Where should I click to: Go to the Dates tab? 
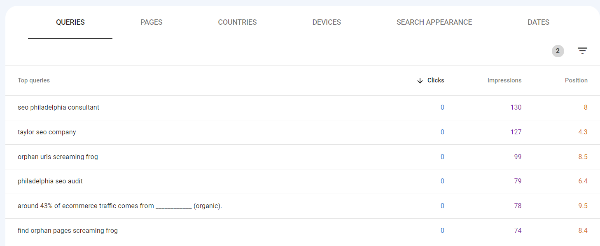tap(539, 22)
